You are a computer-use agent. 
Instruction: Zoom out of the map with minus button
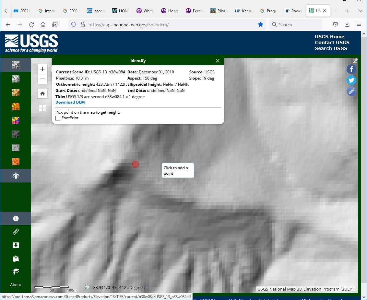coord(42,79)
